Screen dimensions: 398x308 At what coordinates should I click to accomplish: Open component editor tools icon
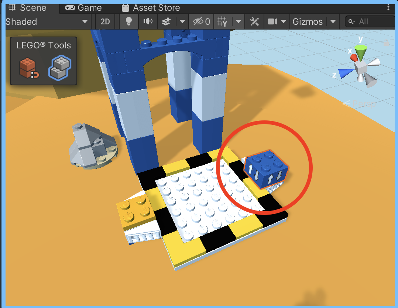pos(254,22)
